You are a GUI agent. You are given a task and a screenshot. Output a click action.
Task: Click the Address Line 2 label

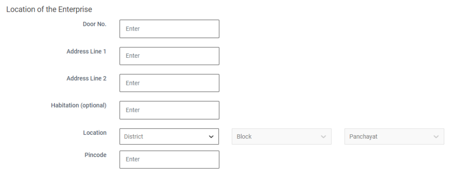pyautogui.click(x=86, y=79)
